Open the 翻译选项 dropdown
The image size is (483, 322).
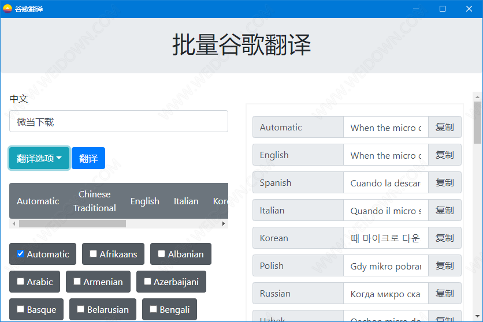point(39,158)
